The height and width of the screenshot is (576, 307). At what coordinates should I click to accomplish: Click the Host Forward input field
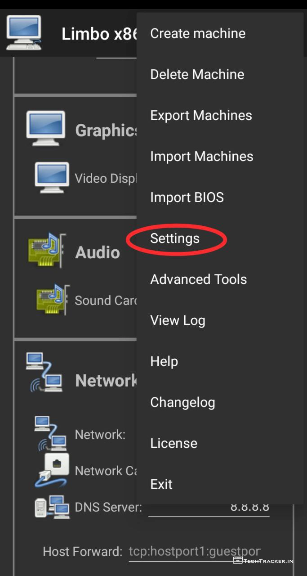tap(194, 551)
